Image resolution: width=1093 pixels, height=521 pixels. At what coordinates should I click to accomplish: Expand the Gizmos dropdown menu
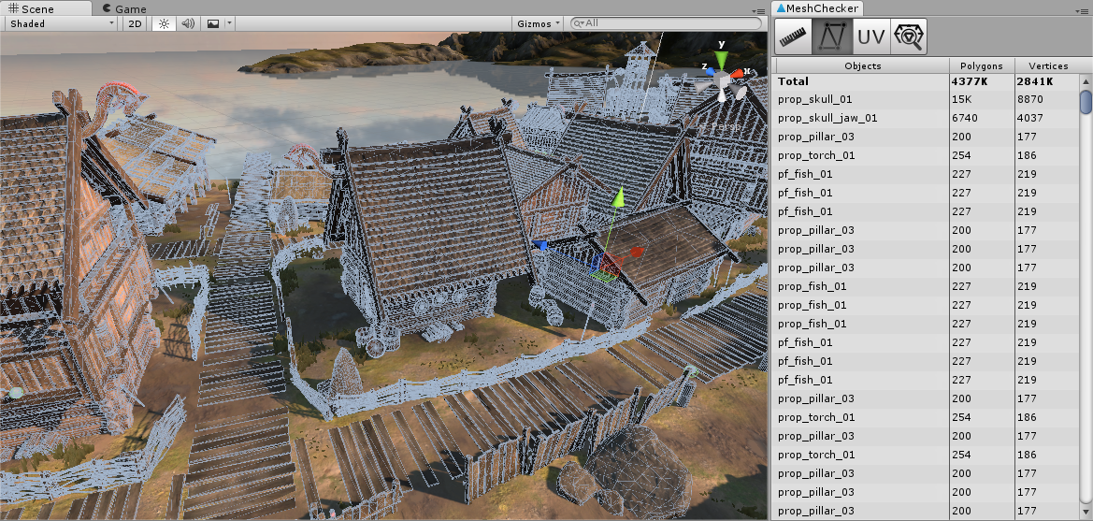coord(539,23)
